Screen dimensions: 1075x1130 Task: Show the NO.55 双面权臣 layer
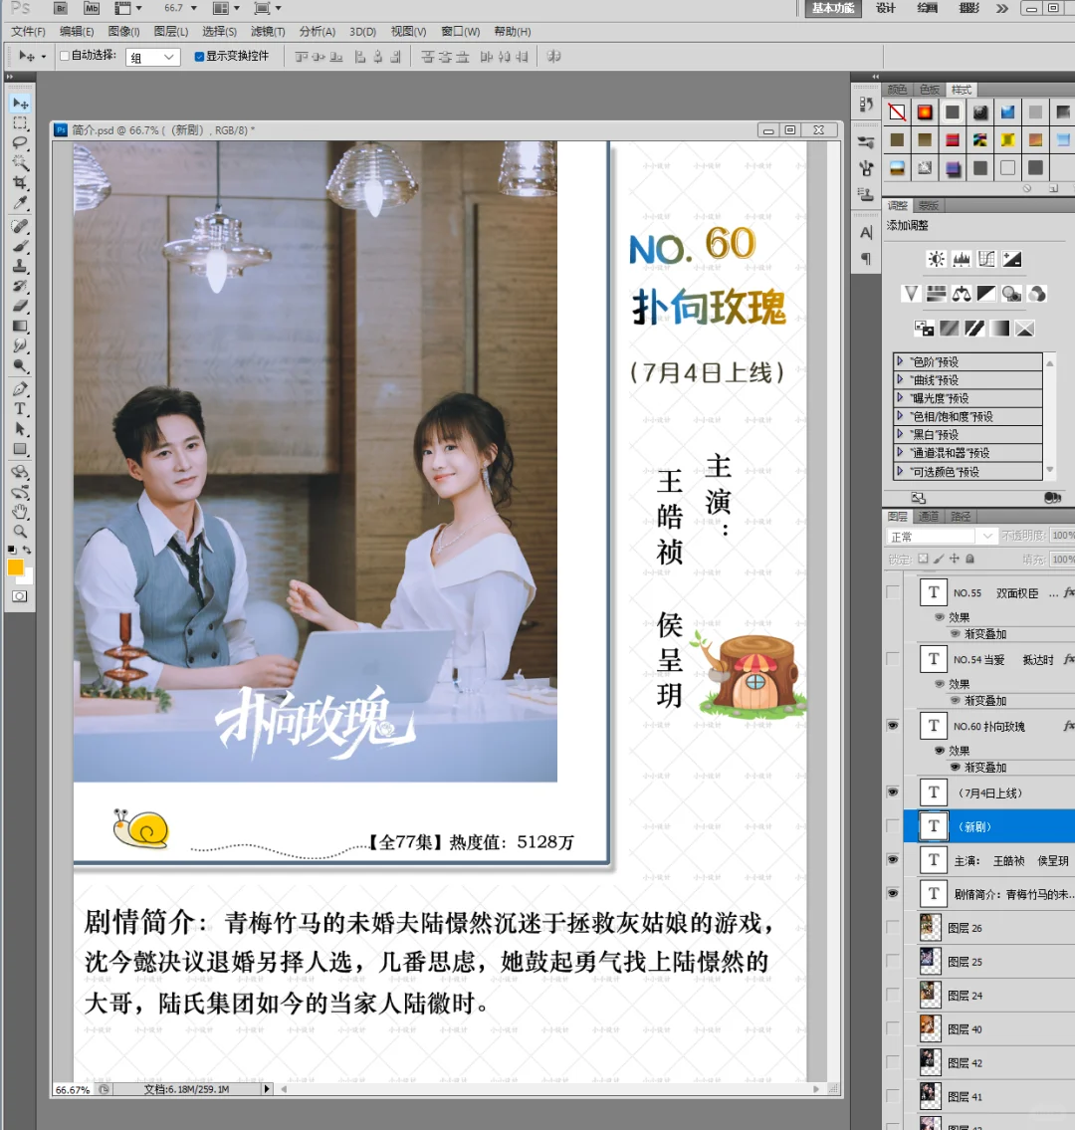tap(893, 591)
